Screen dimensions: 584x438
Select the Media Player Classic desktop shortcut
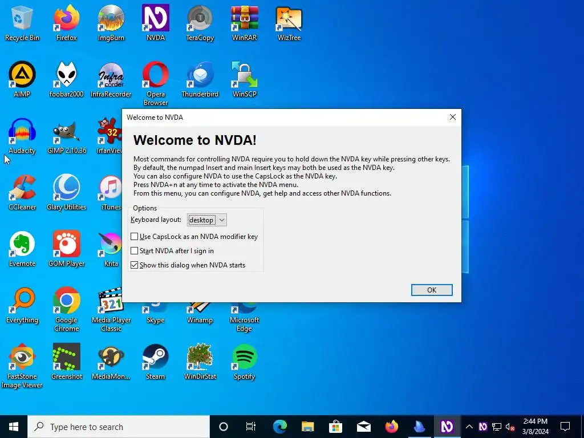(x=111, y=310)
